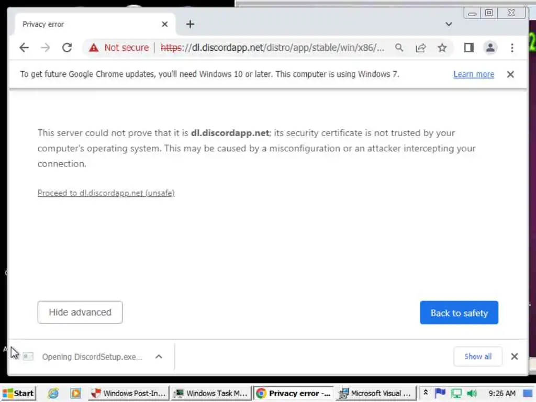Switch to Windows Post-Install taskbar item
This screenshot has width=536, height=402.
tap(129, 394)
